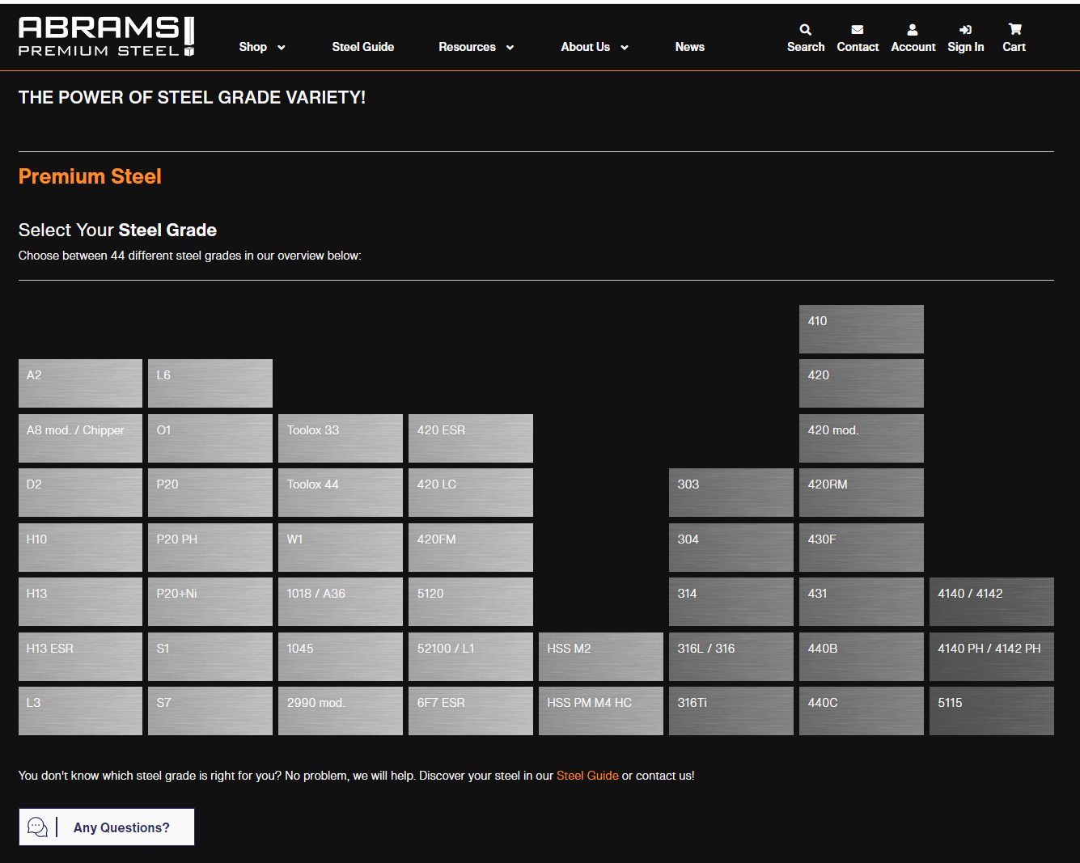Image resolution: width=1080 pixels, height=863 pixels.
Task: Open the shopping Cart icon
Action: tap(1014, 29)
